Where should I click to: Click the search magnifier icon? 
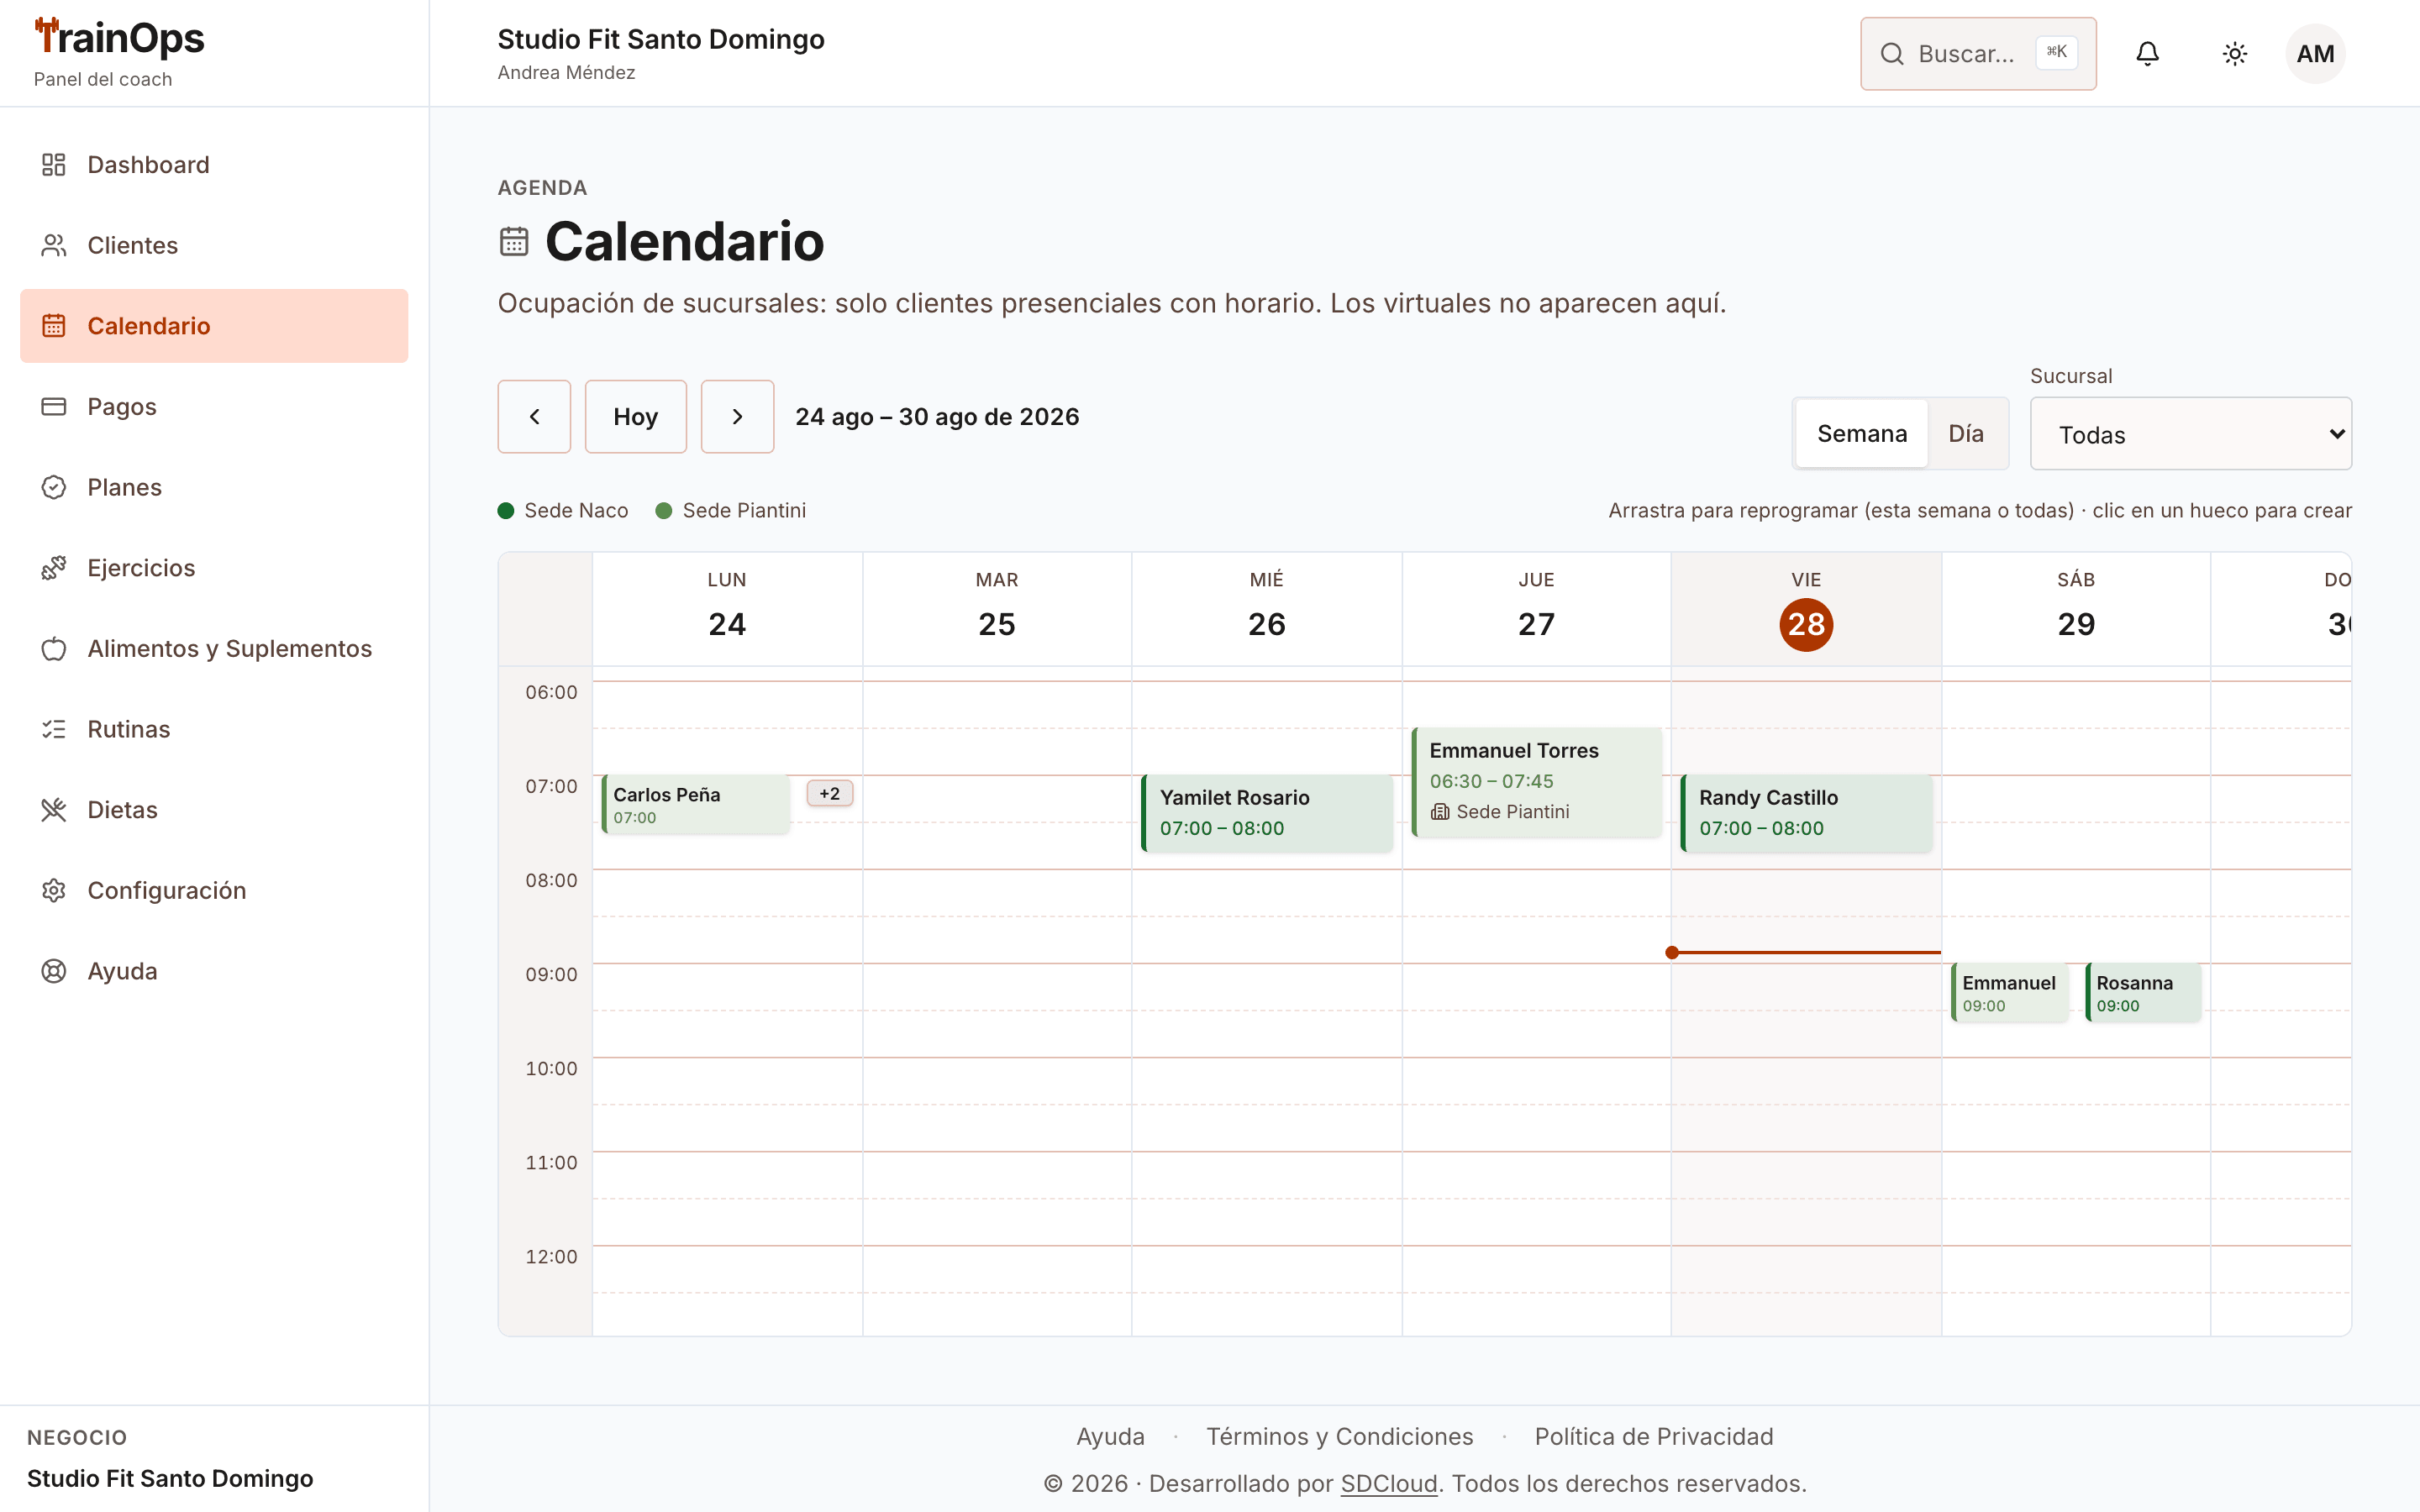pos(1892,54)
